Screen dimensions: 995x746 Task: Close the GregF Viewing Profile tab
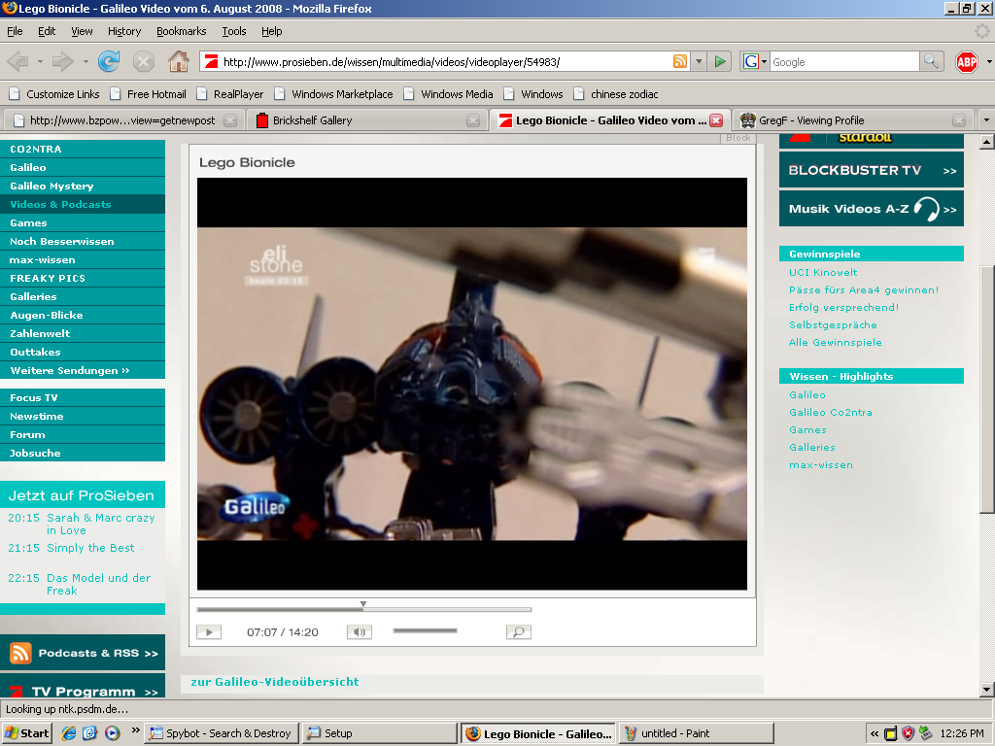tap(959, 120)
